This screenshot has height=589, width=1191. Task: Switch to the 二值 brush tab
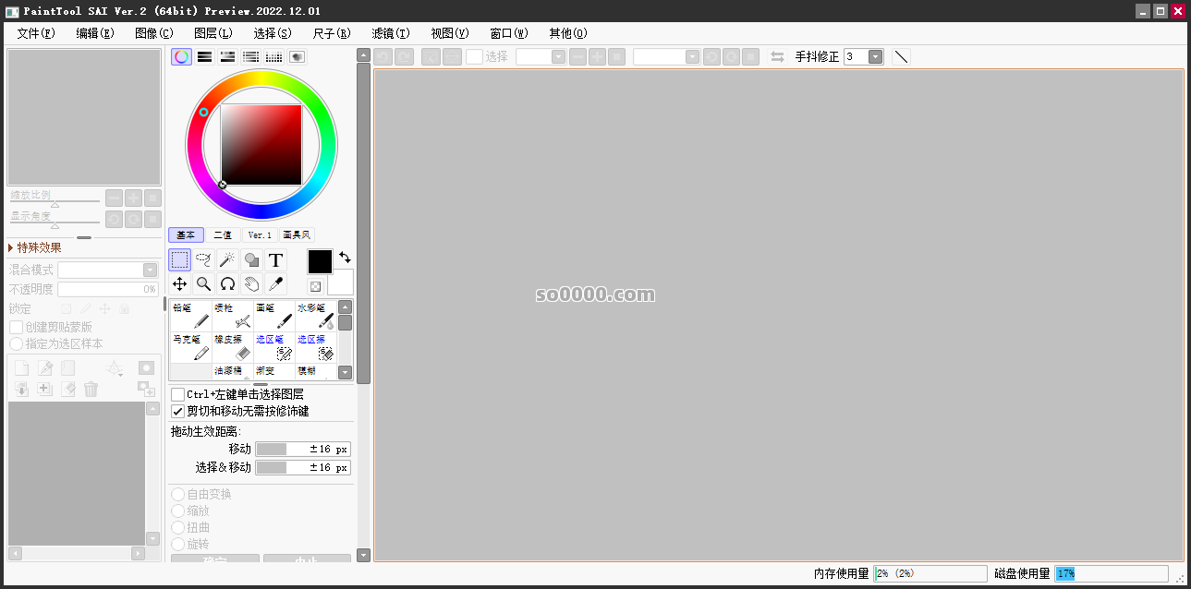click(223, 234)
